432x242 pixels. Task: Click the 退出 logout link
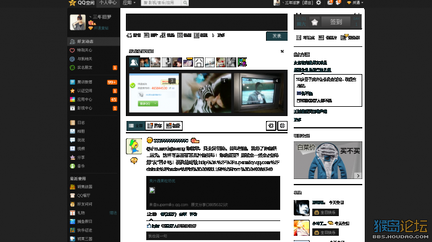[307, 2]
